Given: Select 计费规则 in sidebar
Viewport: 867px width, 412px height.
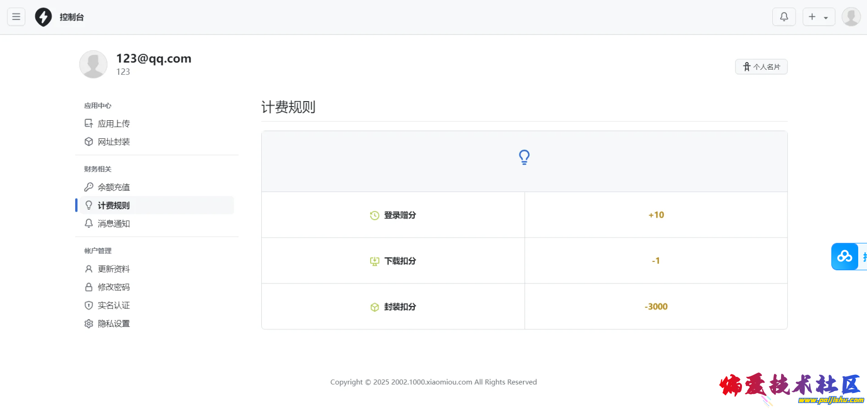Looking at the screenshot, I should [x=113, y=205].
